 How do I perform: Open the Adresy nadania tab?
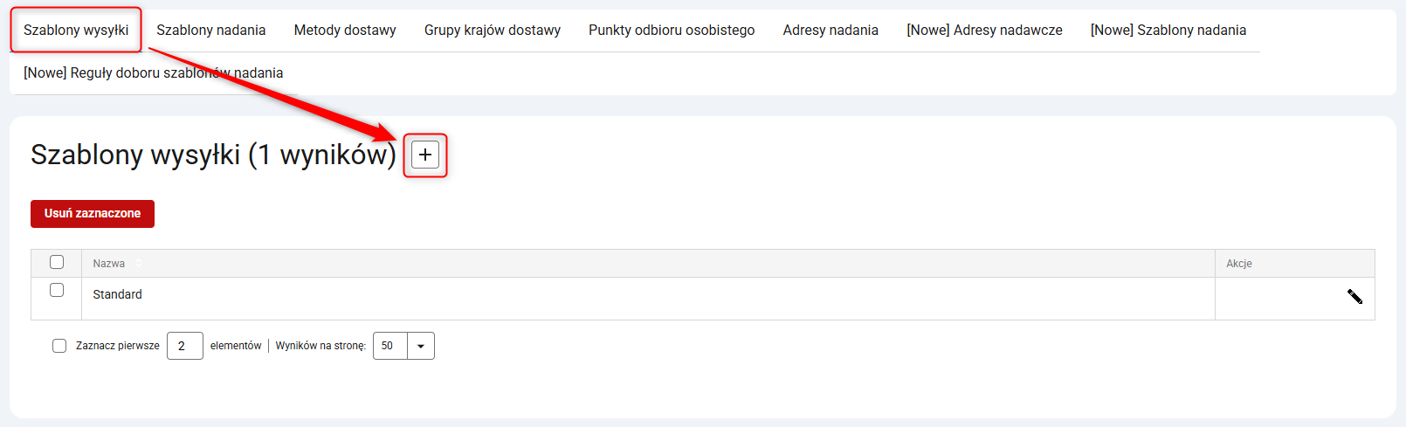coord(831,31)
